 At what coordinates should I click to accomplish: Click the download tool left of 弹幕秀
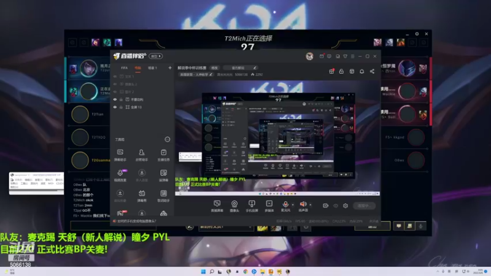point(120,196)
